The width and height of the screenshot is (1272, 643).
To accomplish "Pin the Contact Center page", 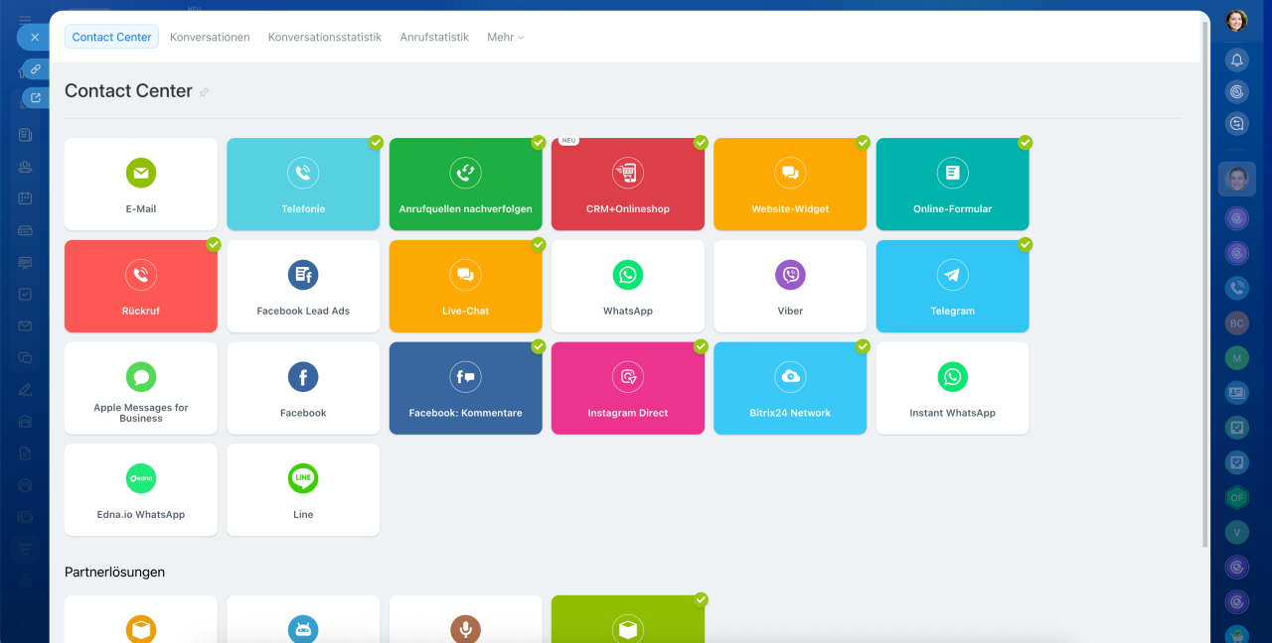I will (x=205, y=92).
